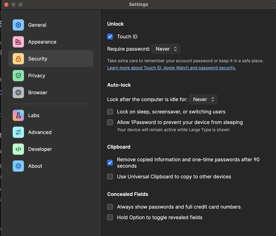Viewport: 276px width, 236px height.
Task: Select the Developer code brackets icon
Action: tap(18, 149)
